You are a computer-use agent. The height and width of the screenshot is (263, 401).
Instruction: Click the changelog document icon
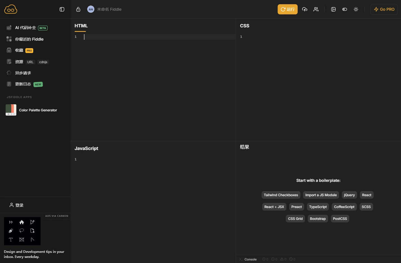[9, 84]
